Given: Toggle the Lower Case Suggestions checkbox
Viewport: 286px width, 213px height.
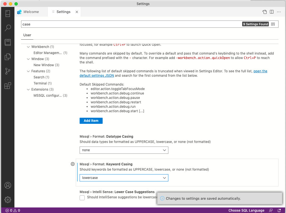Looking at the screenshot, I should [x=82, y=198].
